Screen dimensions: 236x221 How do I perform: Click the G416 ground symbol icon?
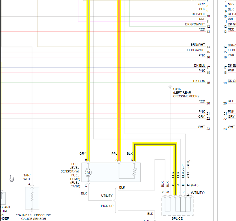point(170,87)
